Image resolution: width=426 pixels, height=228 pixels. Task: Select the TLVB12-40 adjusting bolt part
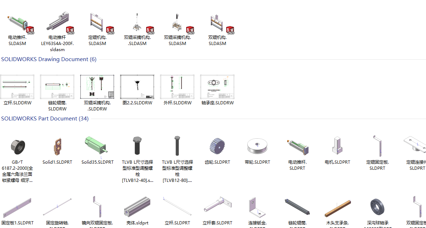click(x=137, y=146)
